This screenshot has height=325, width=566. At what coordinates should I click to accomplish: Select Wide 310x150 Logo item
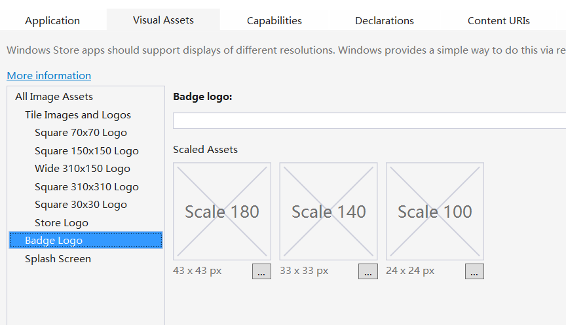[x=83, y=169]
